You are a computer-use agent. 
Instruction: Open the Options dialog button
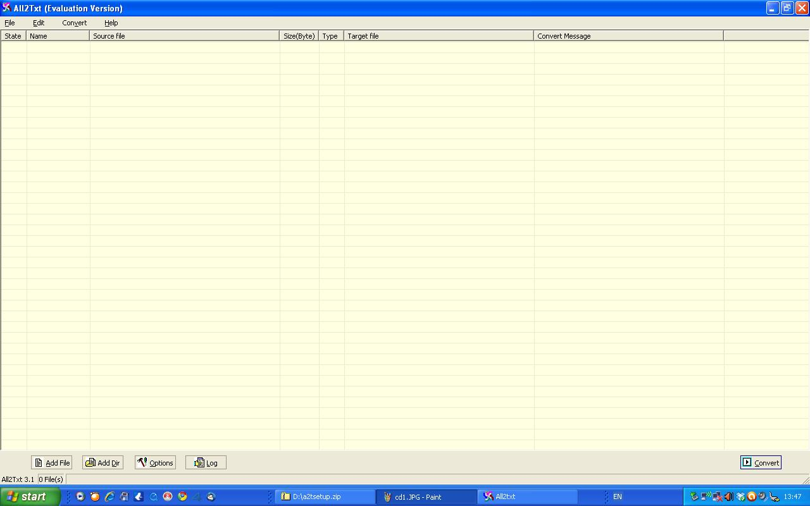[x=155, y=463]
